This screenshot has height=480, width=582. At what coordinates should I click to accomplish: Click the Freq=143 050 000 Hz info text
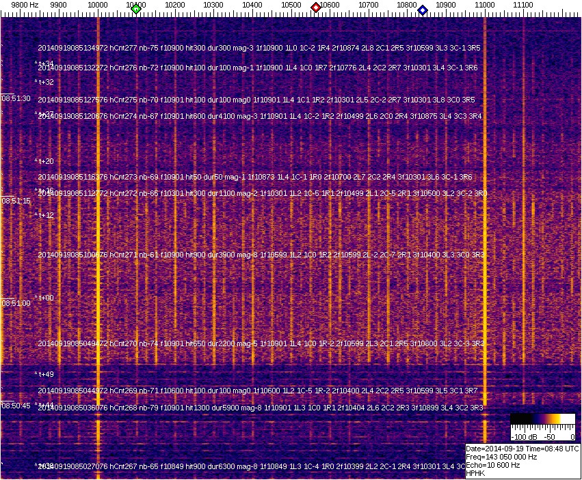click(501, 457)
